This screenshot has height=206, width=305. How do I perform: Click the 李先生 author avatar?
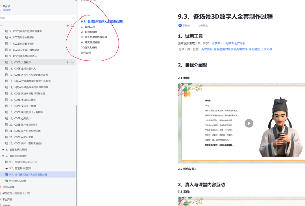point(180,25)
